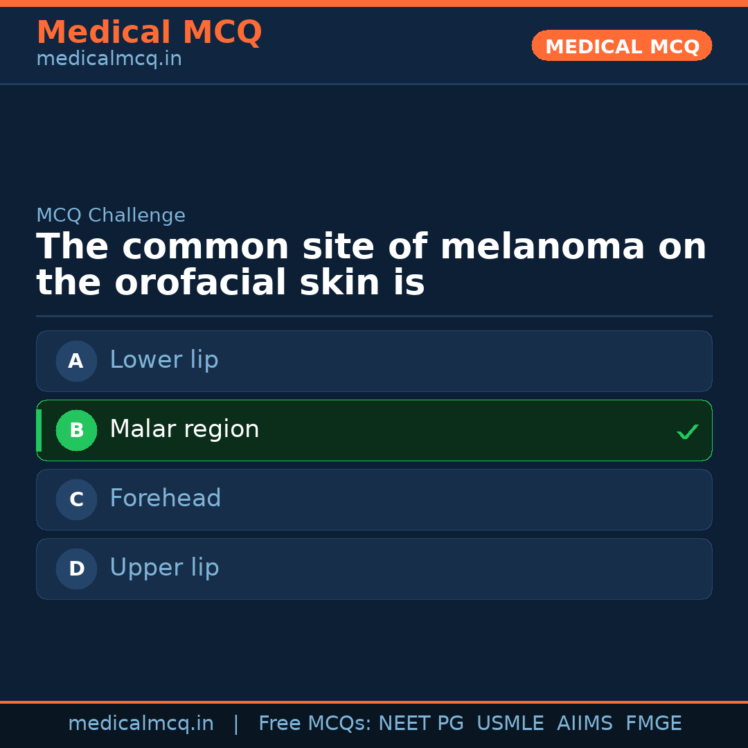Click the USMLE footer text
748x748 pixels.
(x=510, y=724)
